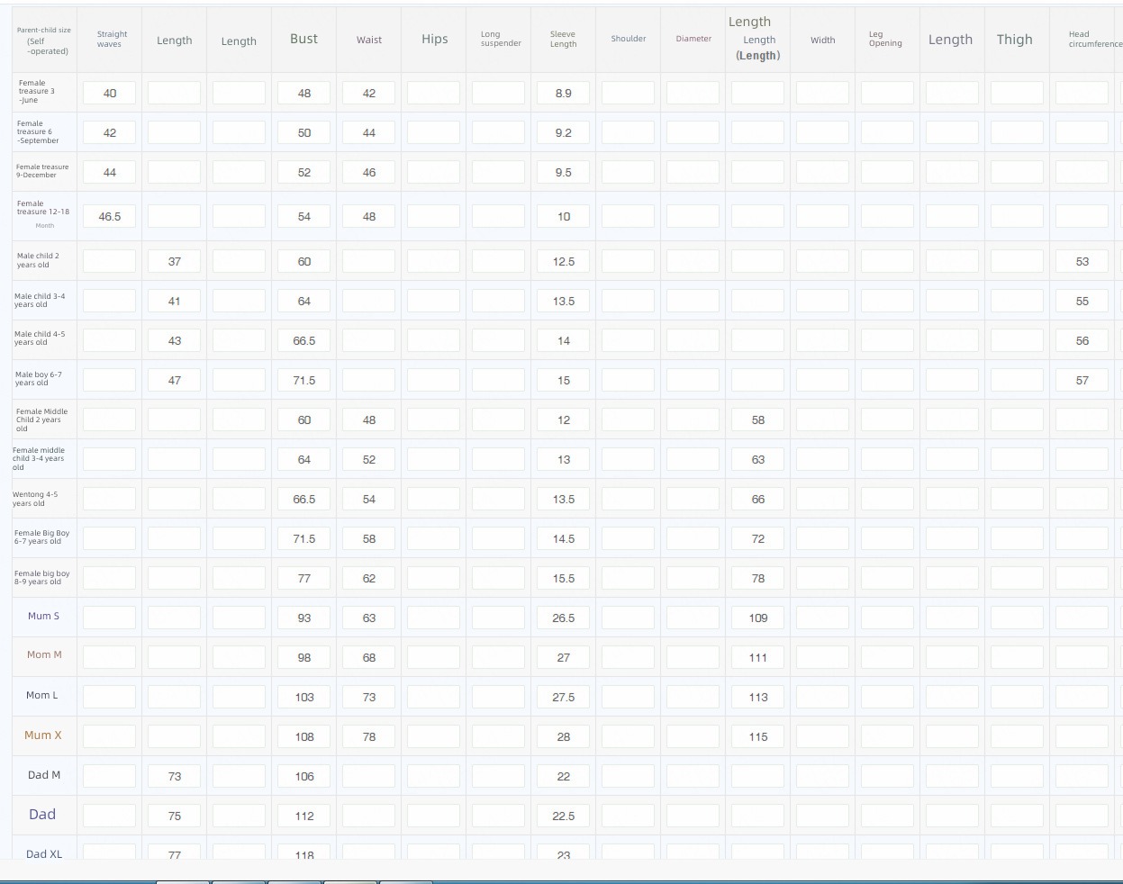Select the field showing 109 for Mum S
The image size is (1123, 884).
tap(758, 618)
